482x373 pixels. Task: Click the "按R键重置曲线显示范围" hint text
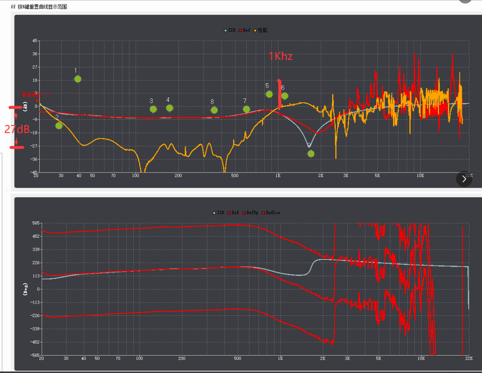[43, 7]
